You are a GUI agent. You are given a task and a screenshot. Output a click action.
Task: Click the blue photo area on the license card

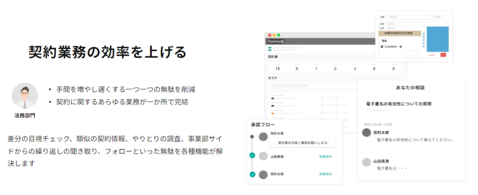[437, 39]
